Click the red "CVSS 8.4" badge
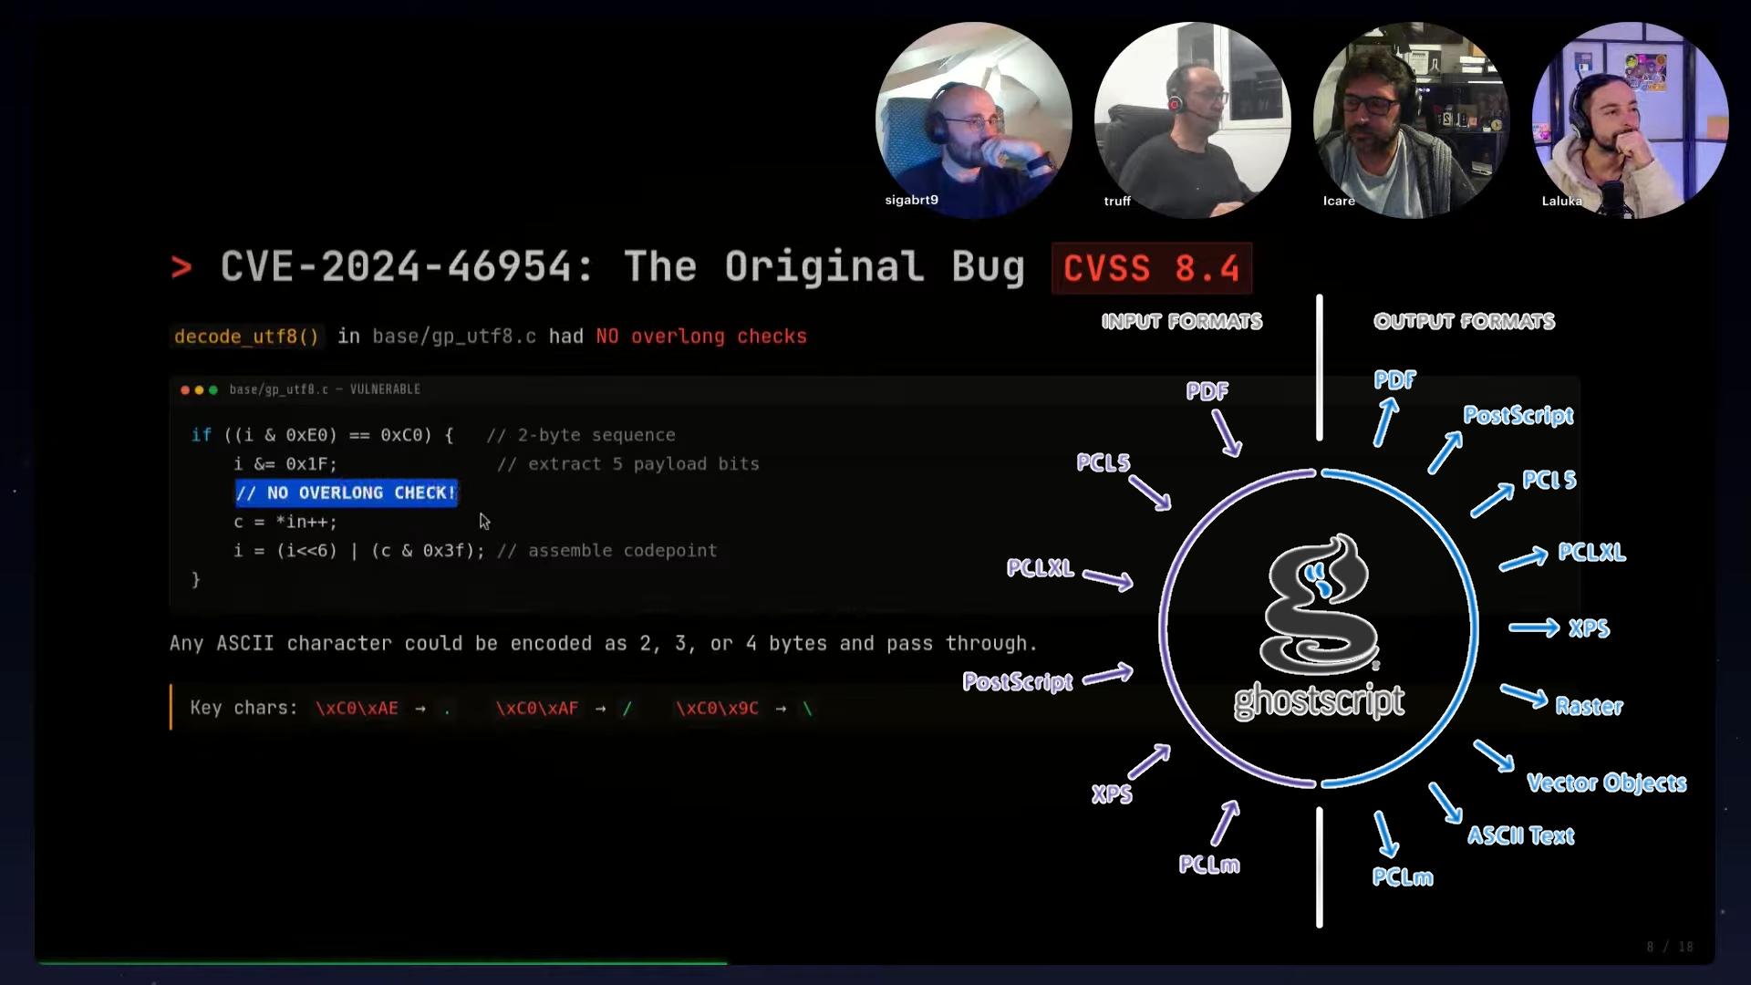The image size is (1751, 985). 1152,268
